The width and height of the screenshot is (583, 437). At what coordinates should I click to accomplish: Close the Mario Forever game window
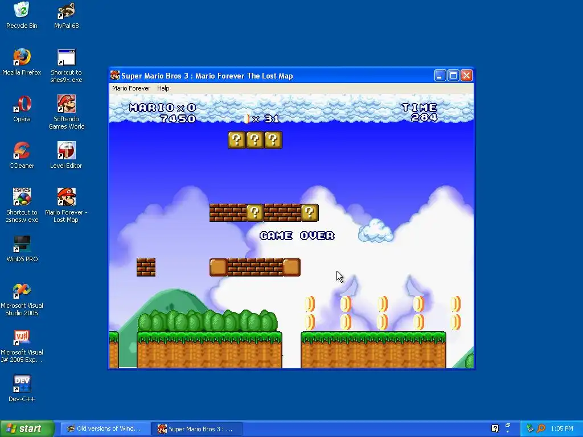pos(466,76)
